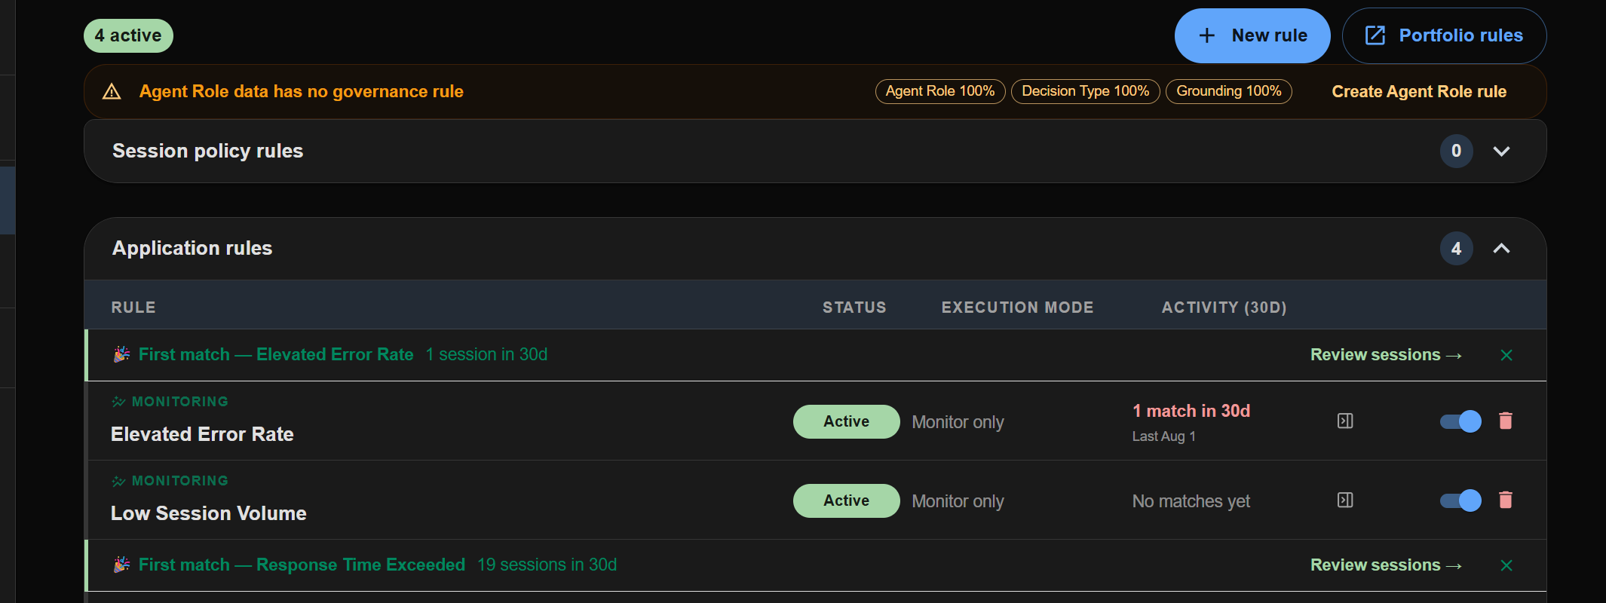Click the warning triangle icon
The width and height of the screenshot is (1606, 603).
[112, 91]
